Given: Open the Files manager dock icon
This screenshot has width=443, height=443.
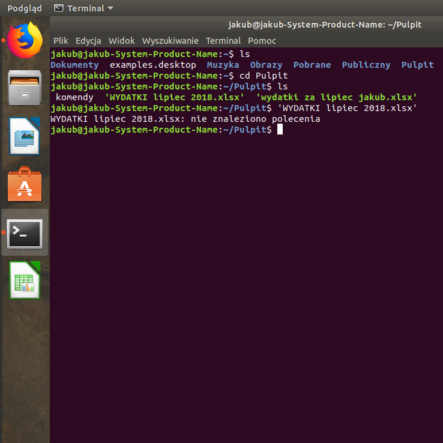Looking at the screenshot, I should [x=25, y=88].
